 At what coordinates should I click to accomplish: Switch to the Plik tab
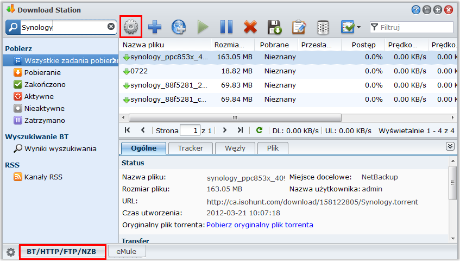tap(273, 148)
